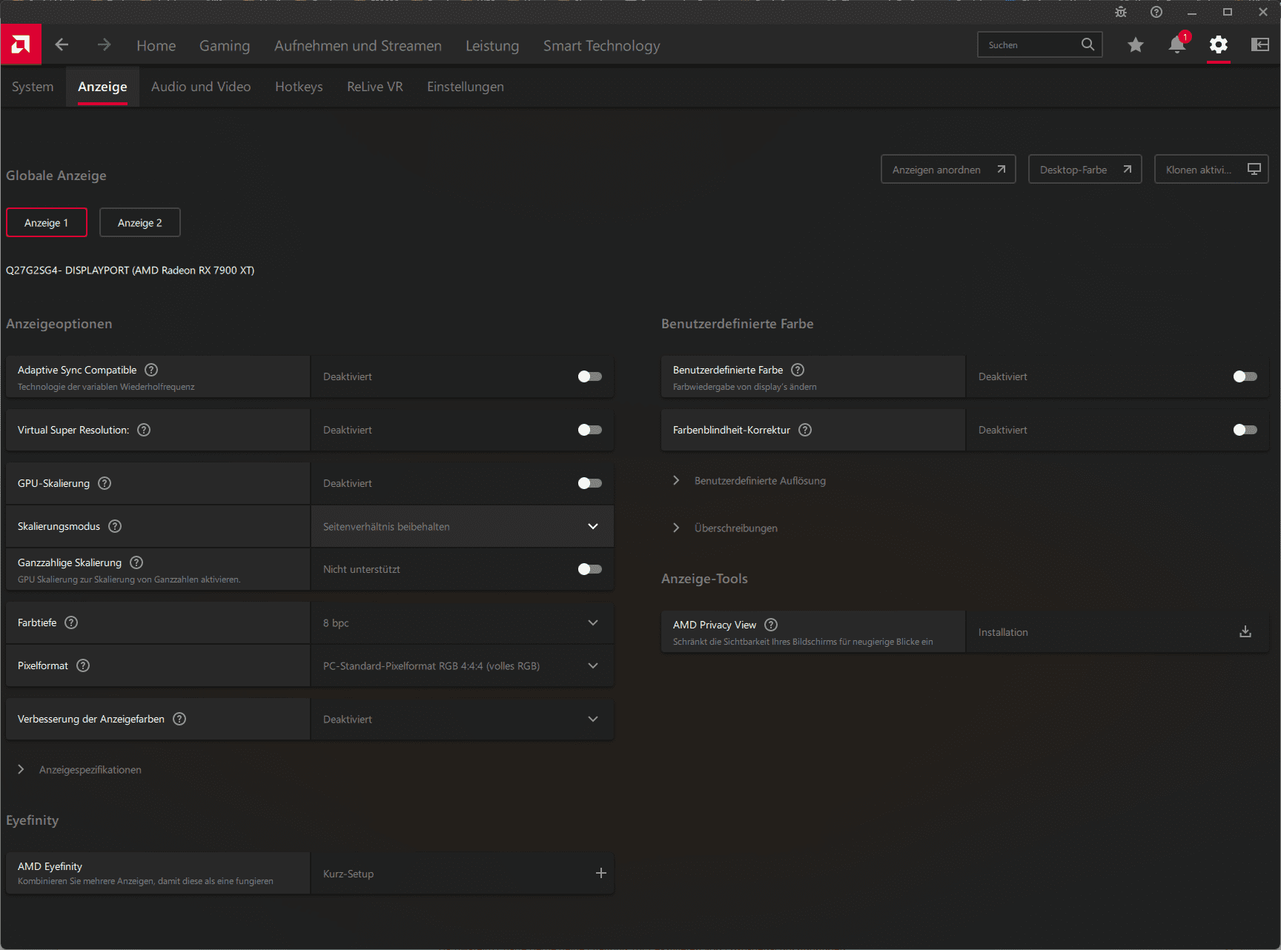
Task: Click Desktop-Farbe button
Action: click(1085, 169)
